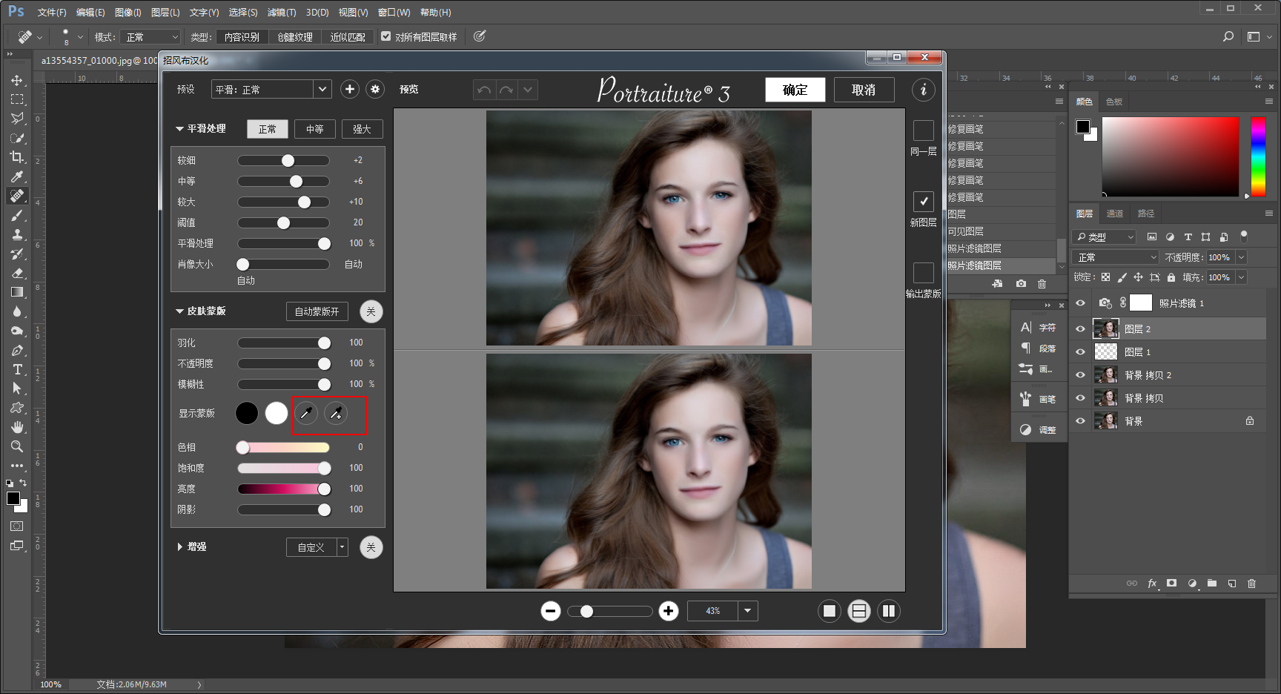Select the Zoom tool
The height and width of the screenshot is (694, 1281).
(17, 446)
